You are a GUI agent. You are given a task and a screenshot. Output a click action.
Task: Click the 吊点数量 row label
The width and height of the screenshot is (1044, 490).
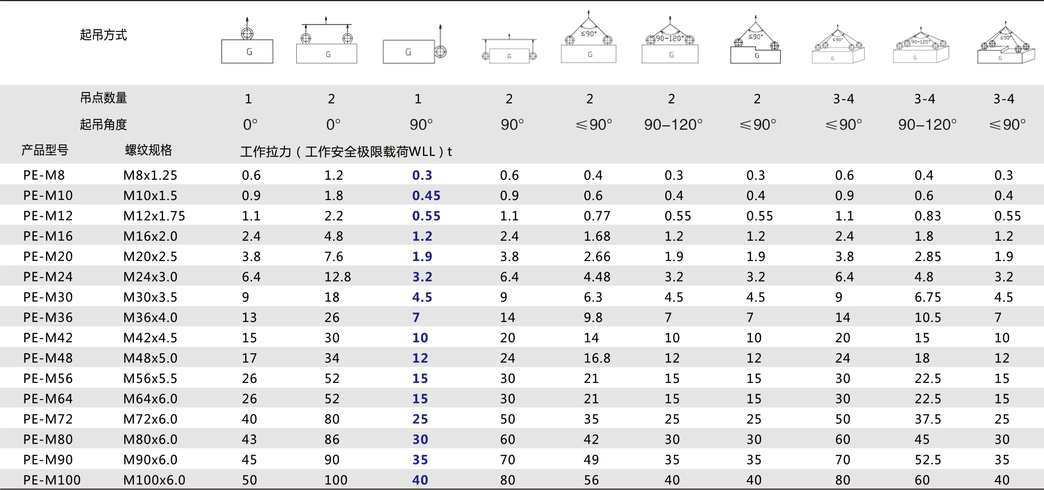(103, 98)
